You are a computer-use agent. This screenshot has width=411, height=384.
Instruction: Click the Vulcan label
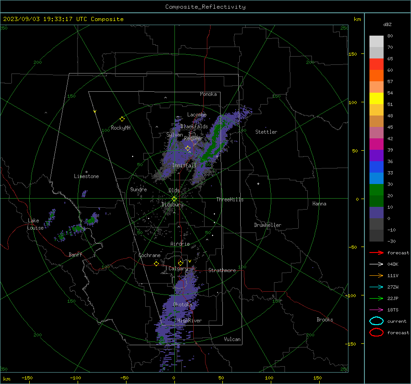pyautogui.click(x=232, y=339)
